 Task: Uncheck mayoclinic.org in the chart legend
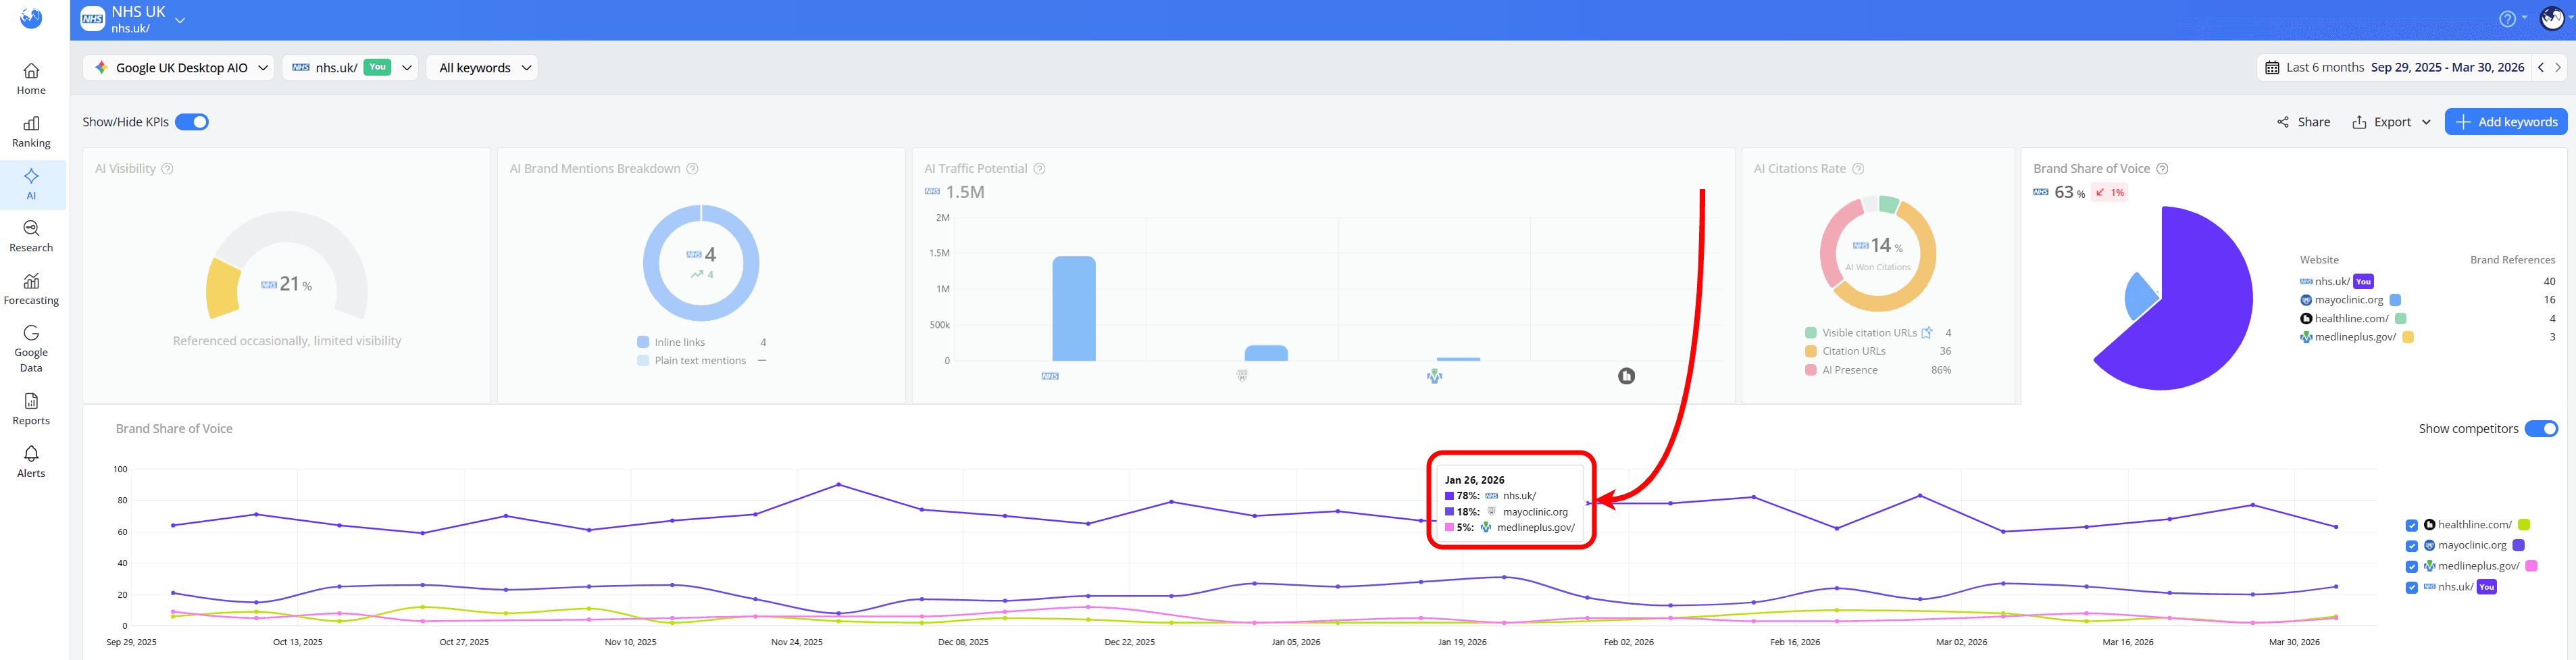[x=2411, y=545]
